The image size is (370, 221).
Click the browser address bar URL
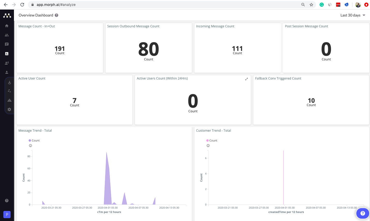tap(56, 5)
